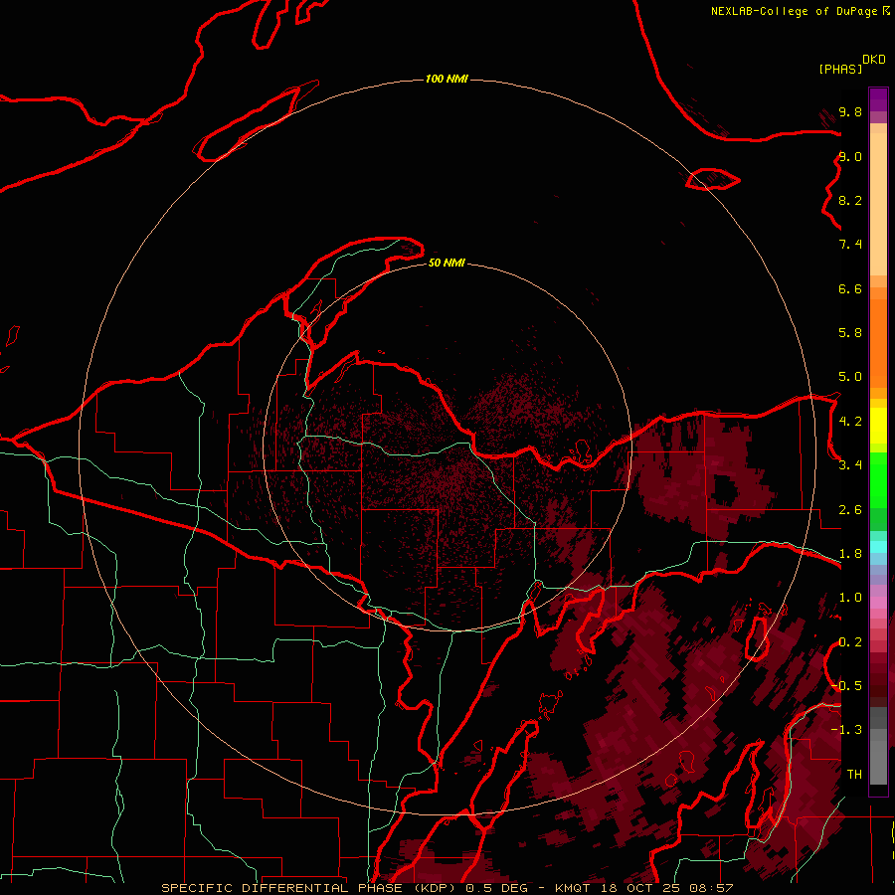Click the 1.0 value on the legend

click(x=850, y=598)
